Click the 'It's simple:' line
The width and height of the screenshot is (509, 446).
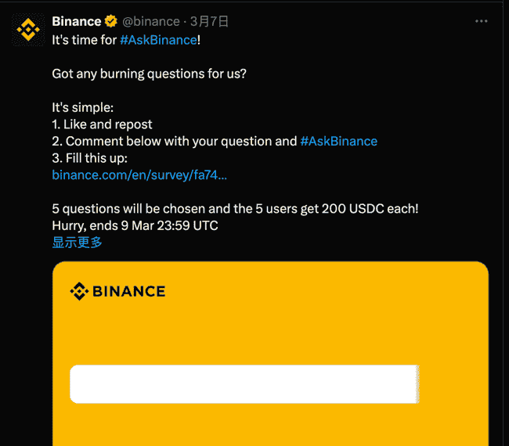click(83, 108)
